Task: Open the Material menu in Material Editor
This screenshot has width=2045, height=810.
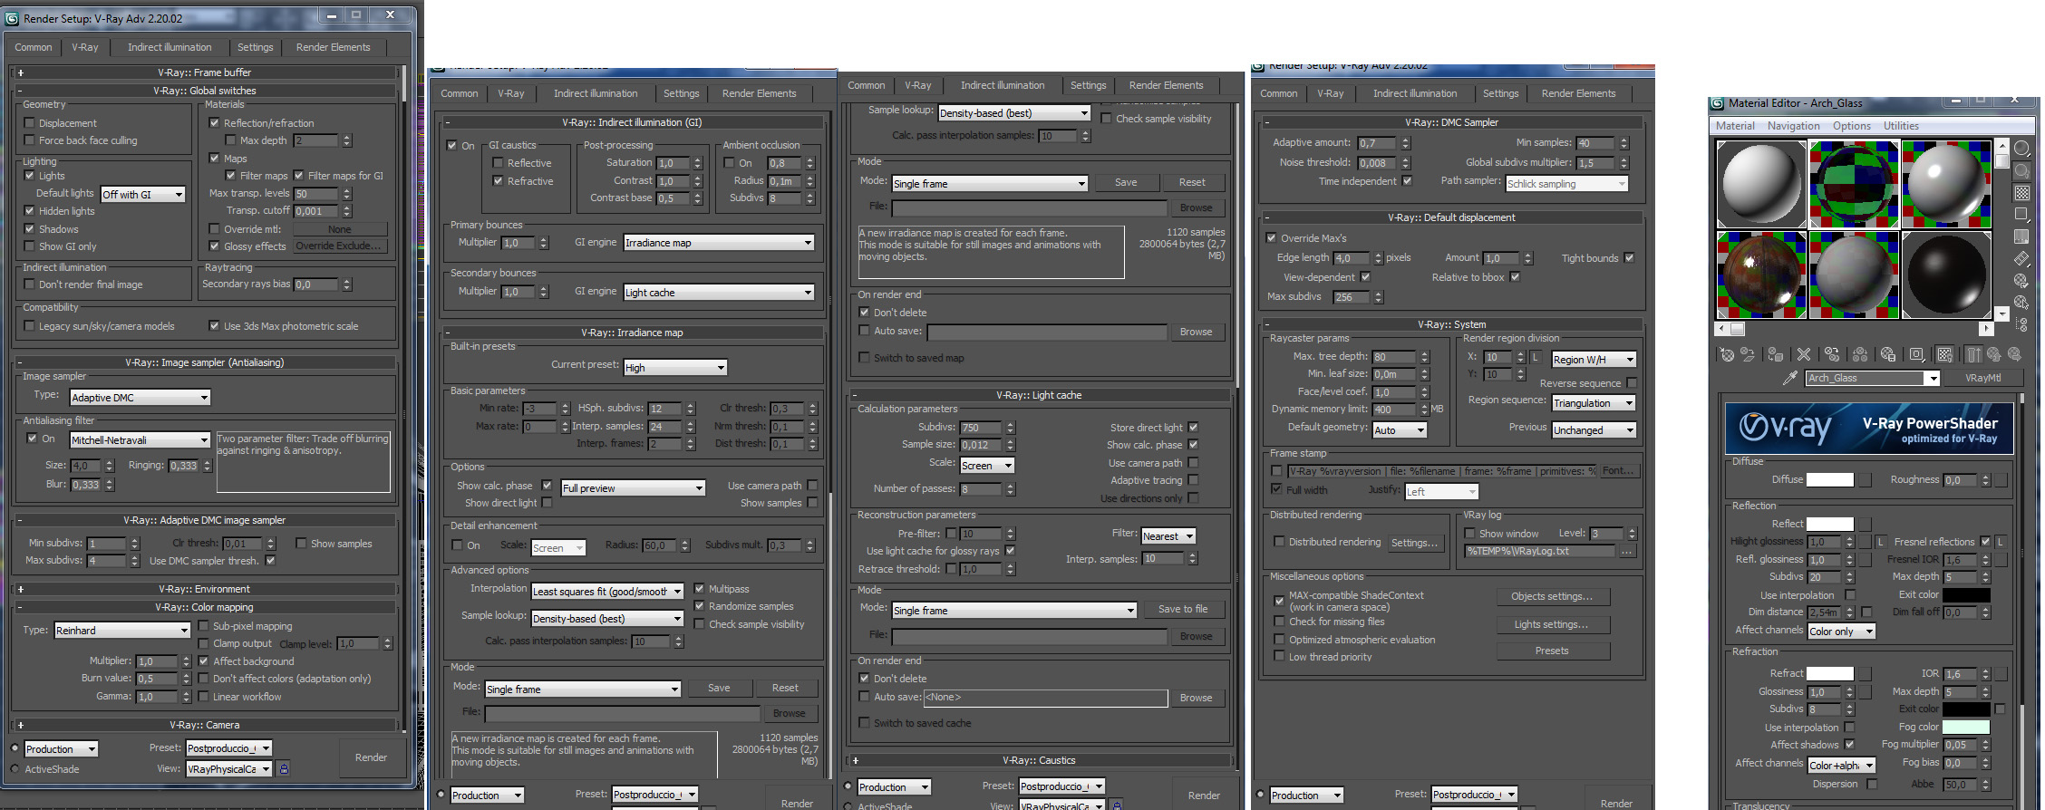Action: point(1735,126)
